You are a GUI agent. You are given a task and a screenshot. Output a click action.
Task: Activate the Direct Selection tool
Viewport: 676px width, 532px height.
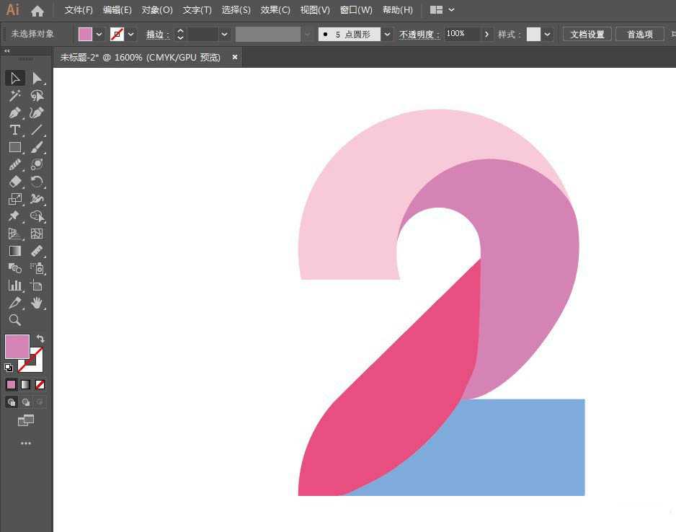(37, 78)
